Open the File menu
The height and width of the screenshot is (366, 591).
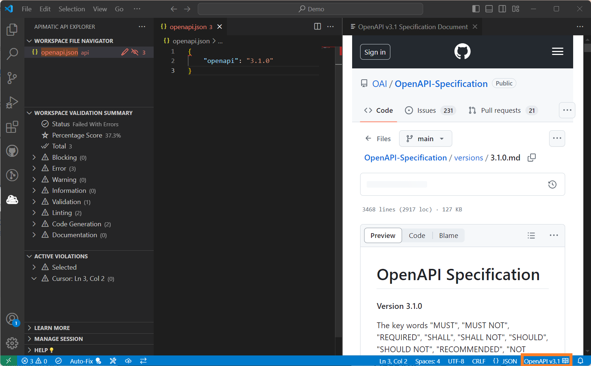(27, 9)
